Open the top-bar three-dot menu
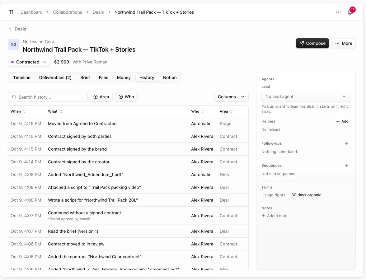Viewport: 366px width, 280px height. tap(338, 12)
